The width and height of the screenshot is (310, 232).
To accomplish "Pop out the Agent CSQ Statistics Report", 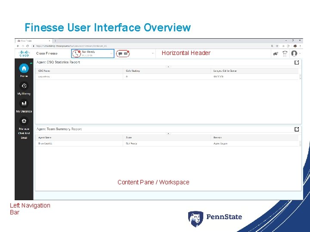I will pyautogui.click(x=297, y=62).
